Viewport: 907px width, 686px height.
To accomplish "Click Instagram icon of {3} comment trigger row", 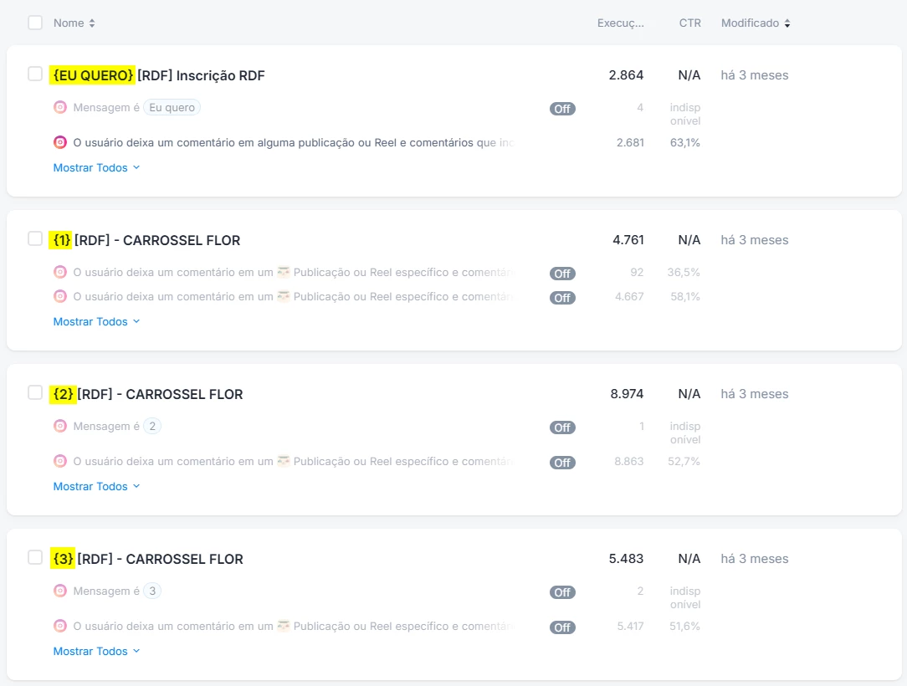I will [60, 626].
